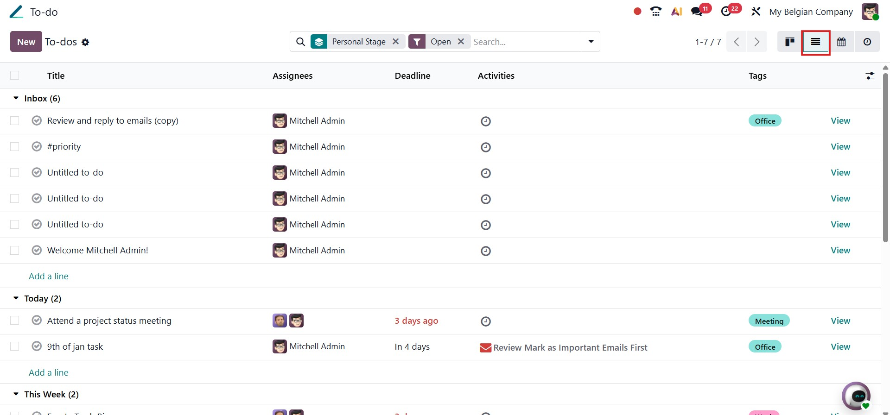890x415 pixels.
Task: Switch to List view
Action: 815,42
